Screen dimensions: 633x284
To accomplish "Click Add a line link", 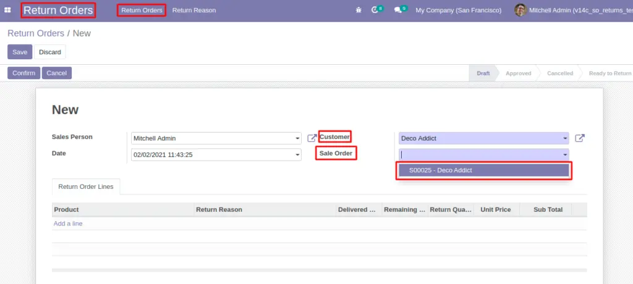I will click(68, 223).
